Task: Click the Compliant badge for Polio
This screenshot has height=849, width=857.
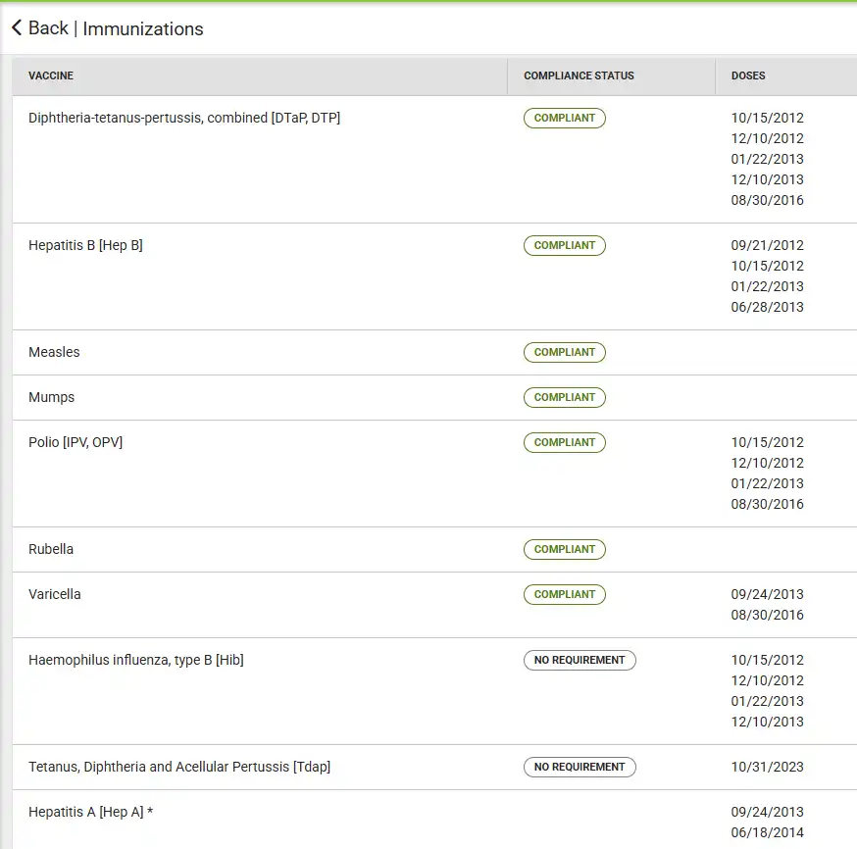Action: 565,442
